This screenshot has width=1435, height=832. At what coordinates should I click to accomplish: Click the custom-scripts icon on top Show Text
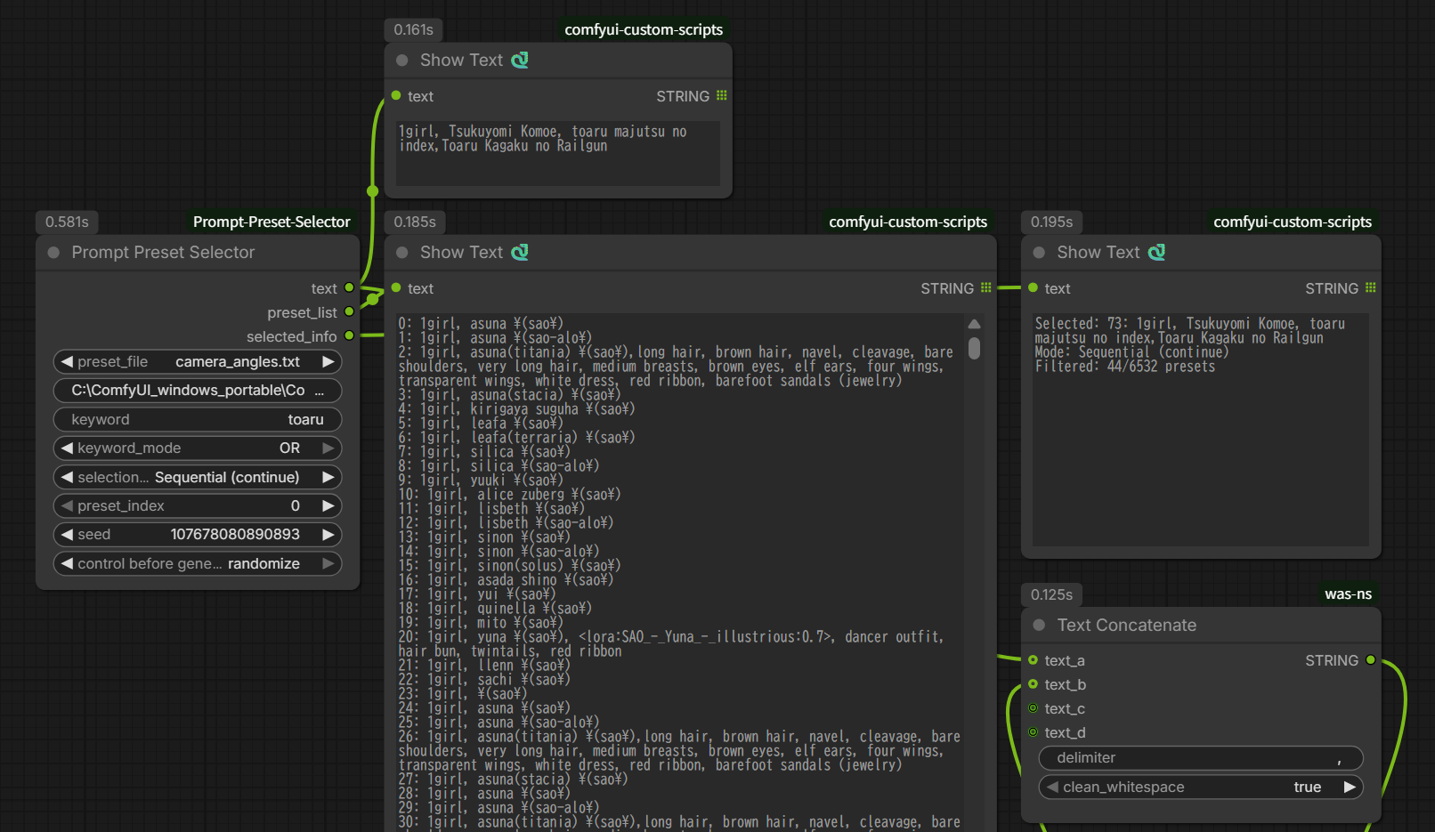coord(520,60)
